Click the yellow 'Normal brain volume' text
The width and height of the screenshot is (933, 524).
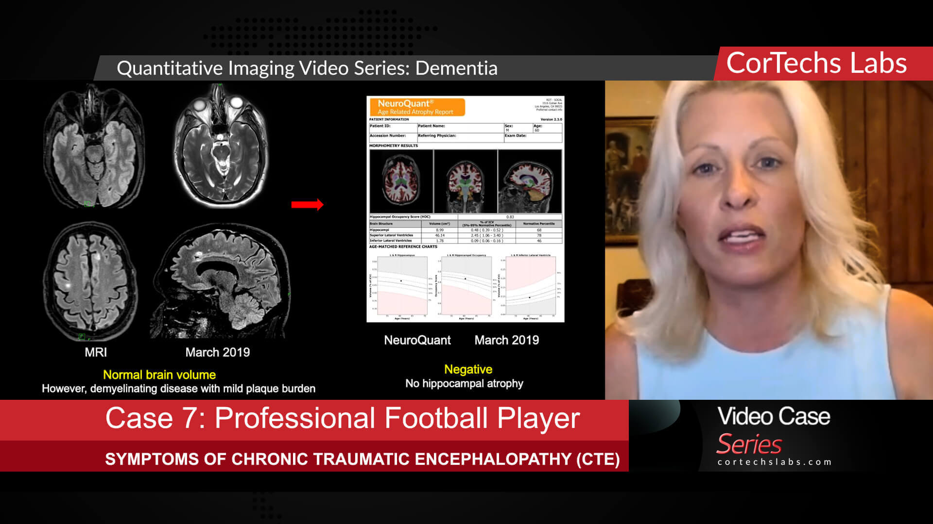(x=159, y=375)
